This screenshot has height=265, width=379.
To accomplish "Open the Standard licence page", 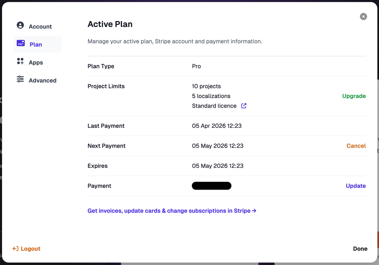I will (x=214, y=106).
